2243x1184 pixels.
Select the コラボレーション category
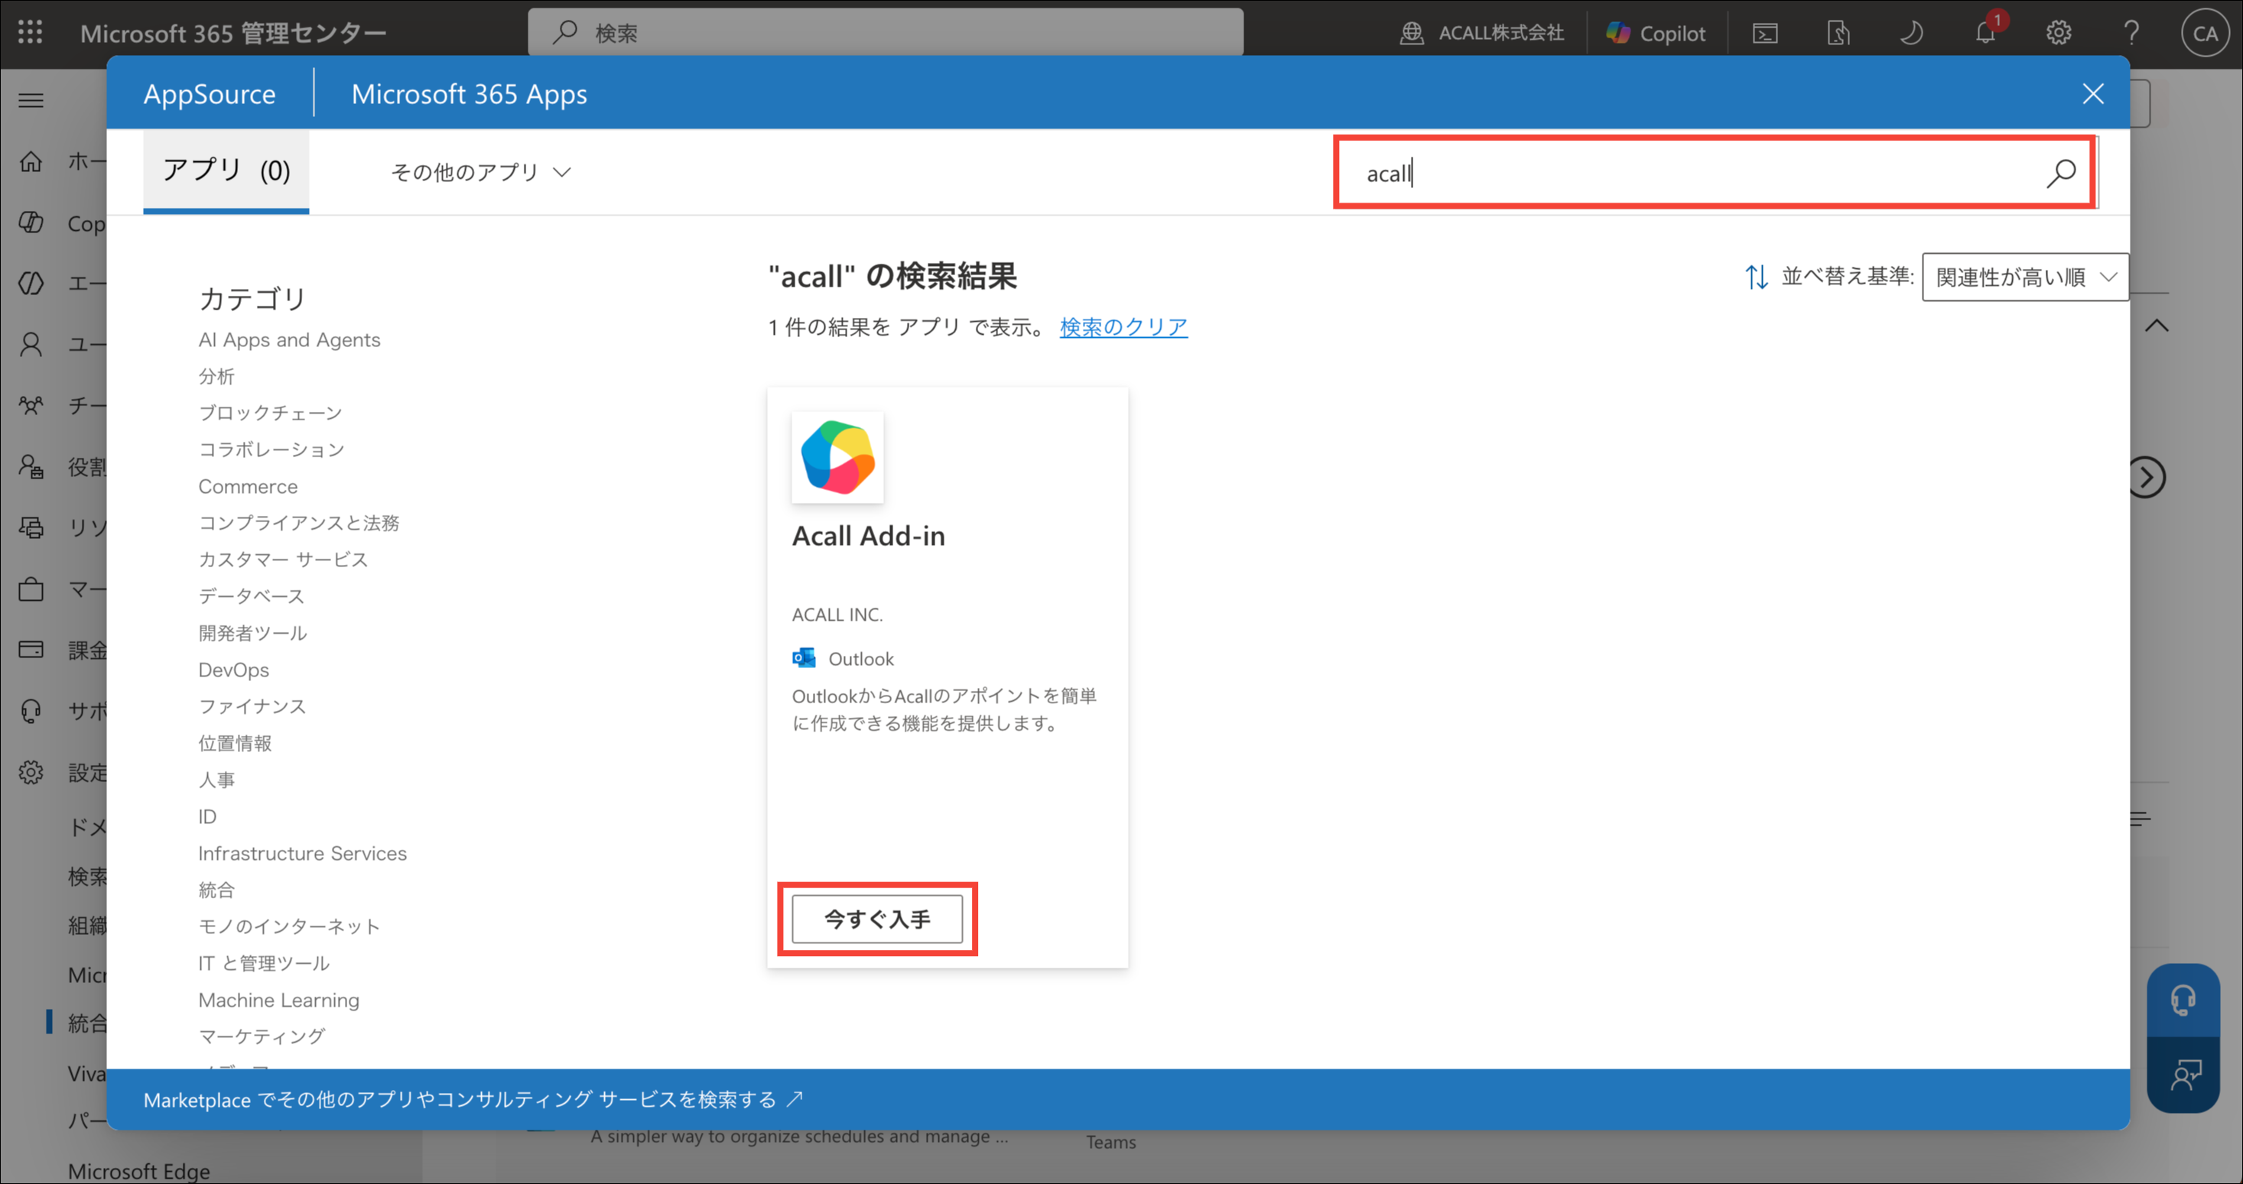[x=271, y=450]
